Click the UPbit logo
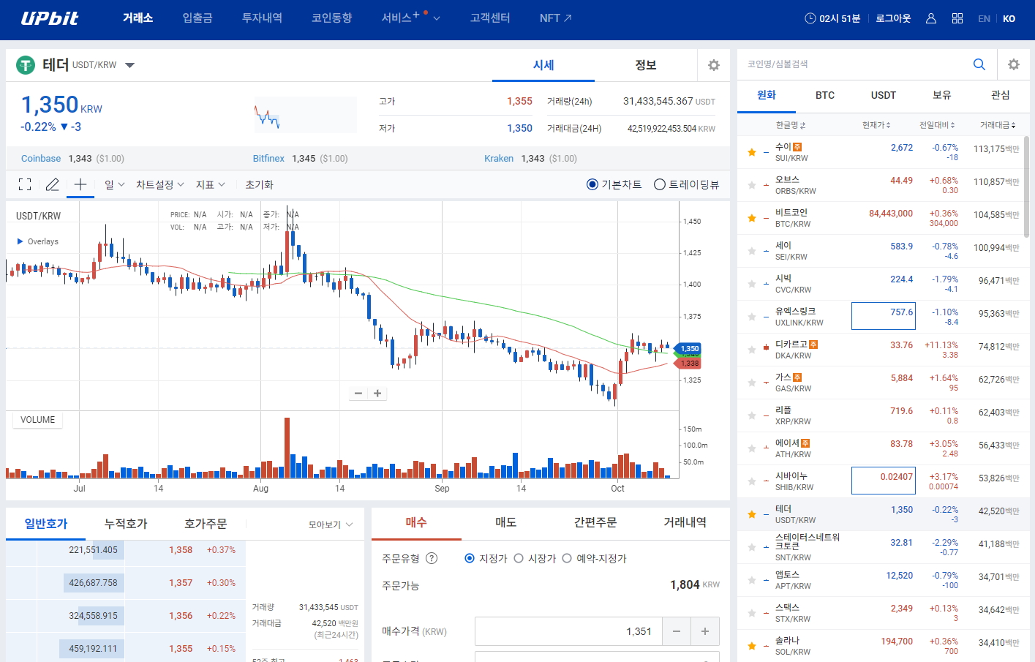The height and width of the screenshot is (662, 1035). point(50,18)
